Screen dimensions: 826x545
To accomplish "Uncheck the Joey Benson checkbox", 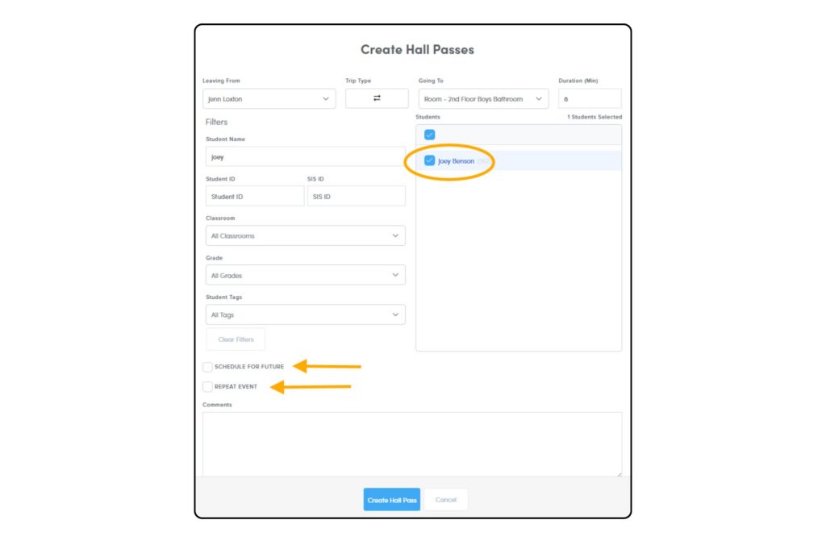I will 429,160.
